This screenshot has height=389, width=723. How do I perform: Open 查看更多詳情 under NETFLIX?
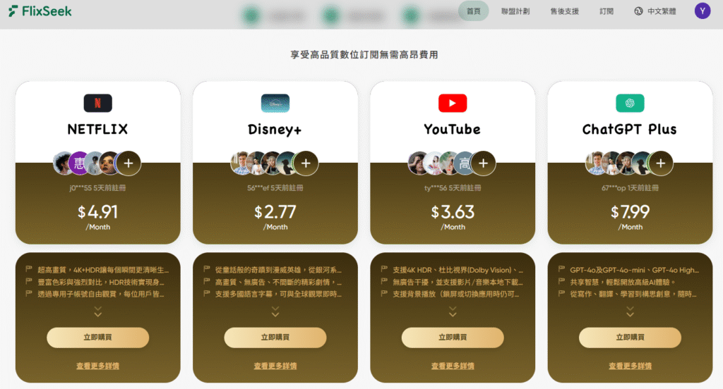click(97, 366)
